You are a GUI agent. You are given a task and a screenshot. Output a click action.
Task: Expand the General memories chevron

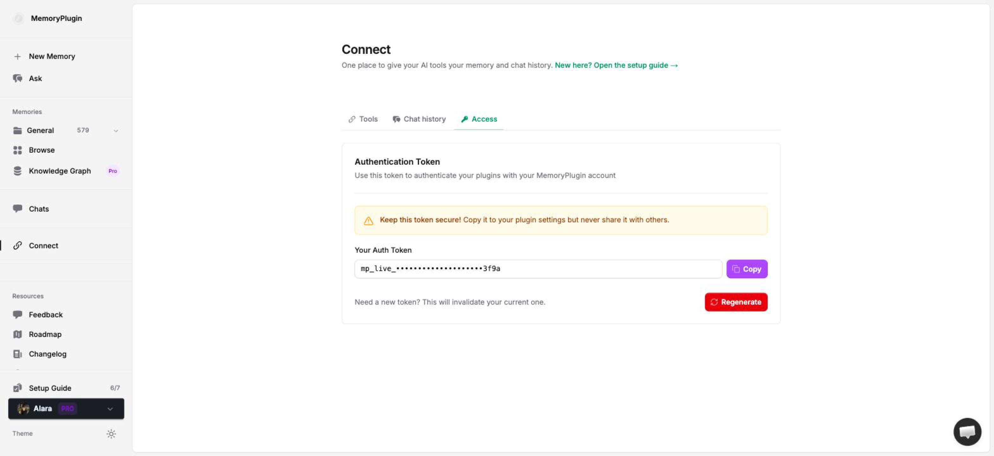click(116, 131)
